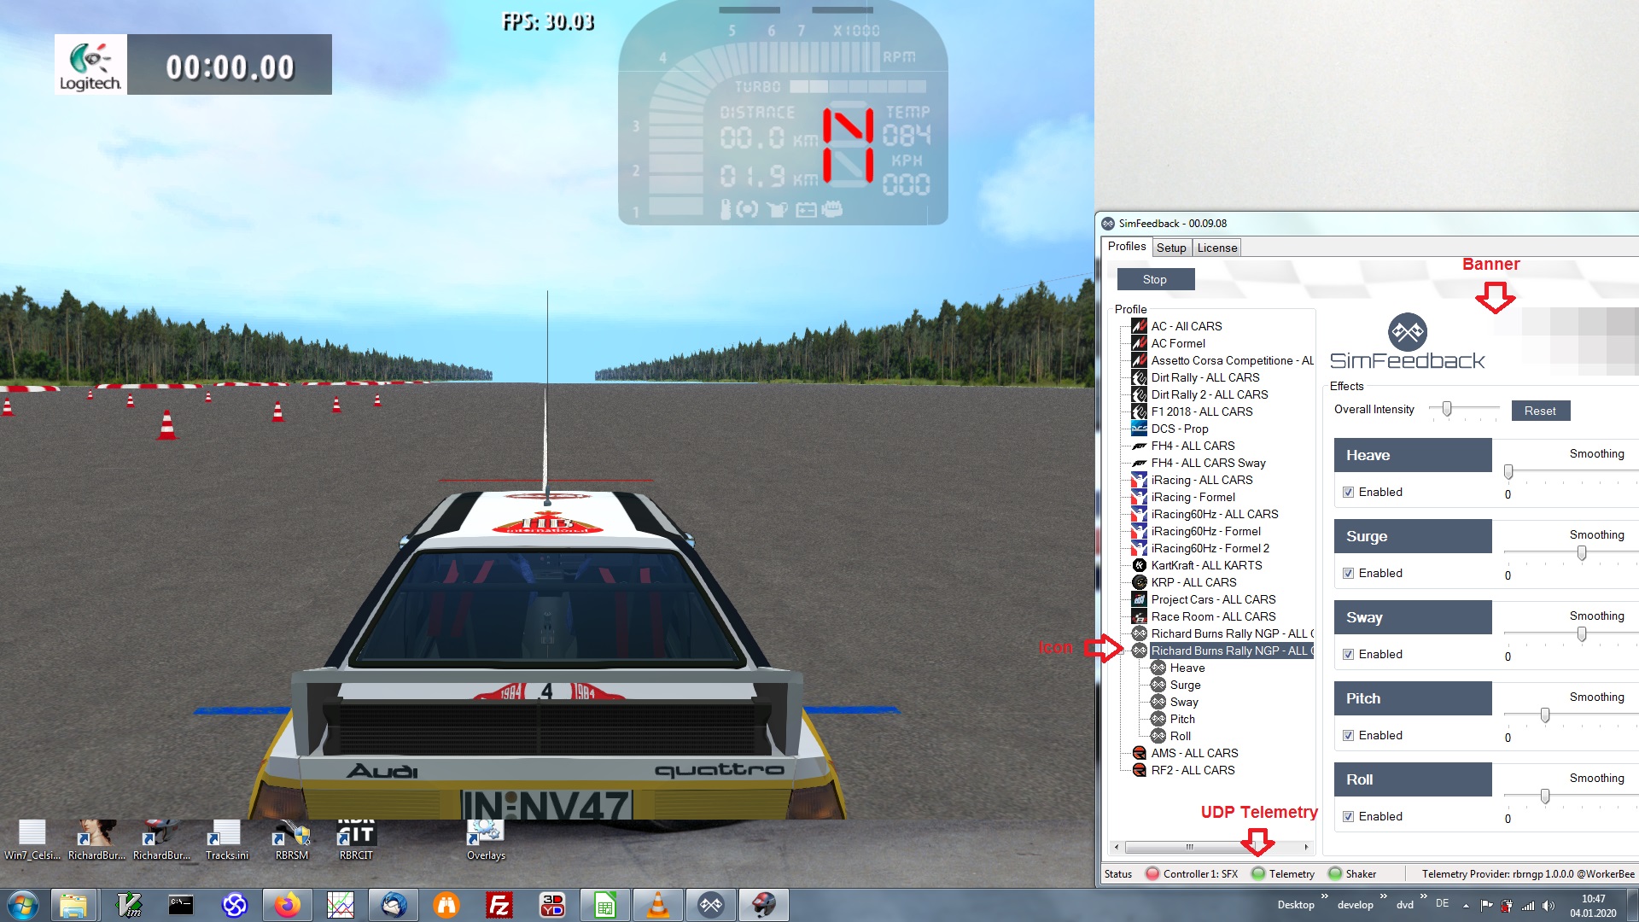Open FileZilla from the taskbar
1639x922 pixels.
(499, 905)
